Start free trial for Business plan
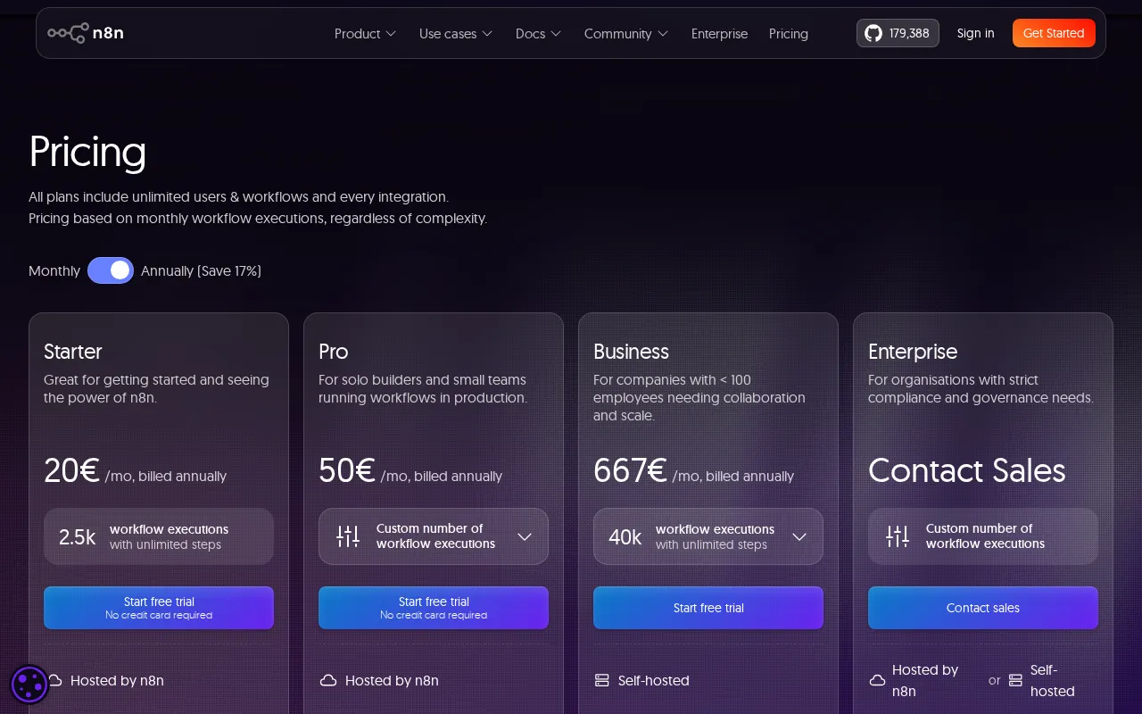Image resolution: width=1142 pixels, height=714 pixels. pos(708,608)
